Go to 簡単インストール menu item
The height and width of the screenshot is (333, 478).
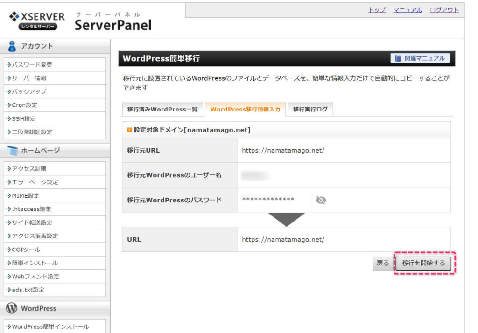[x=55, y=263]
